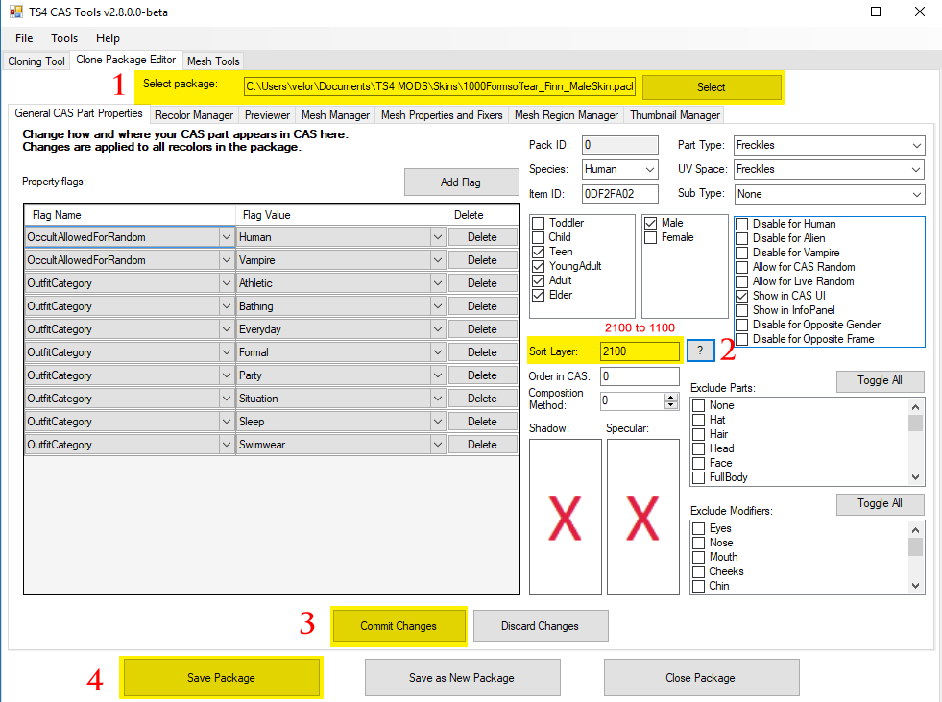Image resolution: width=942 pixels, height=702 pixels.
Task: Open the Human flag value dropdown
Action: point(437,237)
